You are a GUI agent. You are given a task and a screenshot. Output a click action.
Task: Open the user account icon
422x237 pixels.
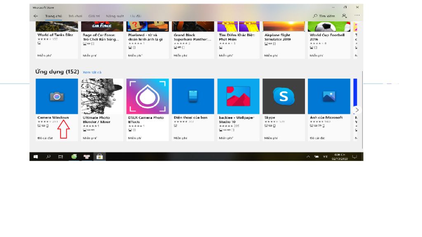pos(344,16)
